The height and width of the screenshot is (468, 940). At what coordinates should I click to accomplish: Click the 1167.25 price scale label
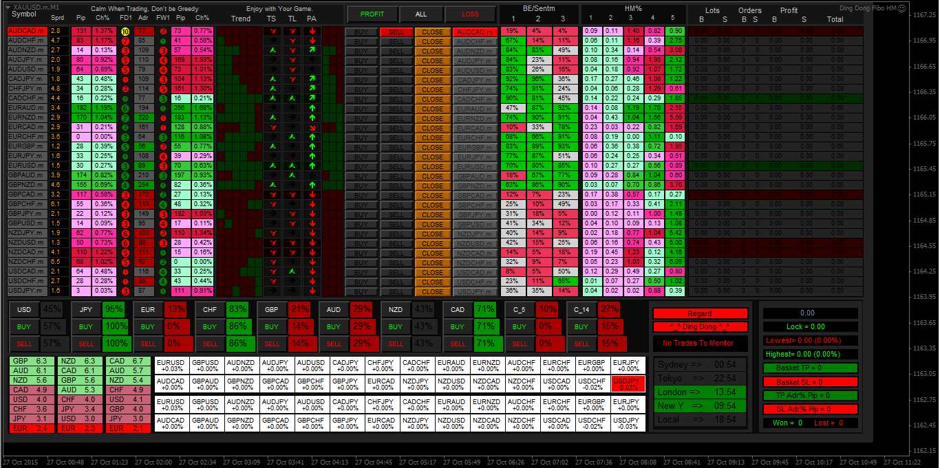pos(924,15)
